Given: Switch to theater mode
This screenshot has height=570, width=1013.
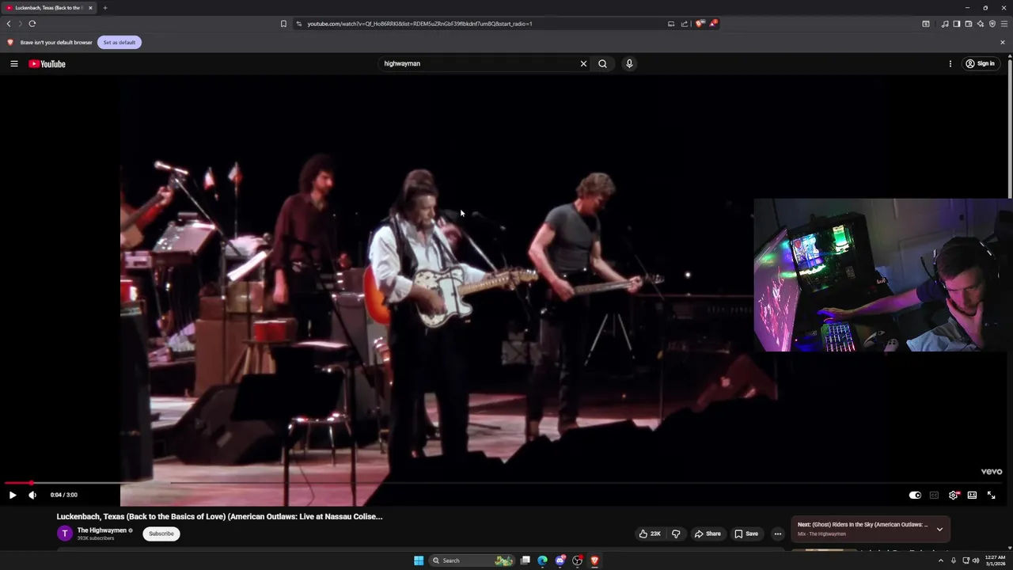Looking at the screenshot, I should (972, 496).
